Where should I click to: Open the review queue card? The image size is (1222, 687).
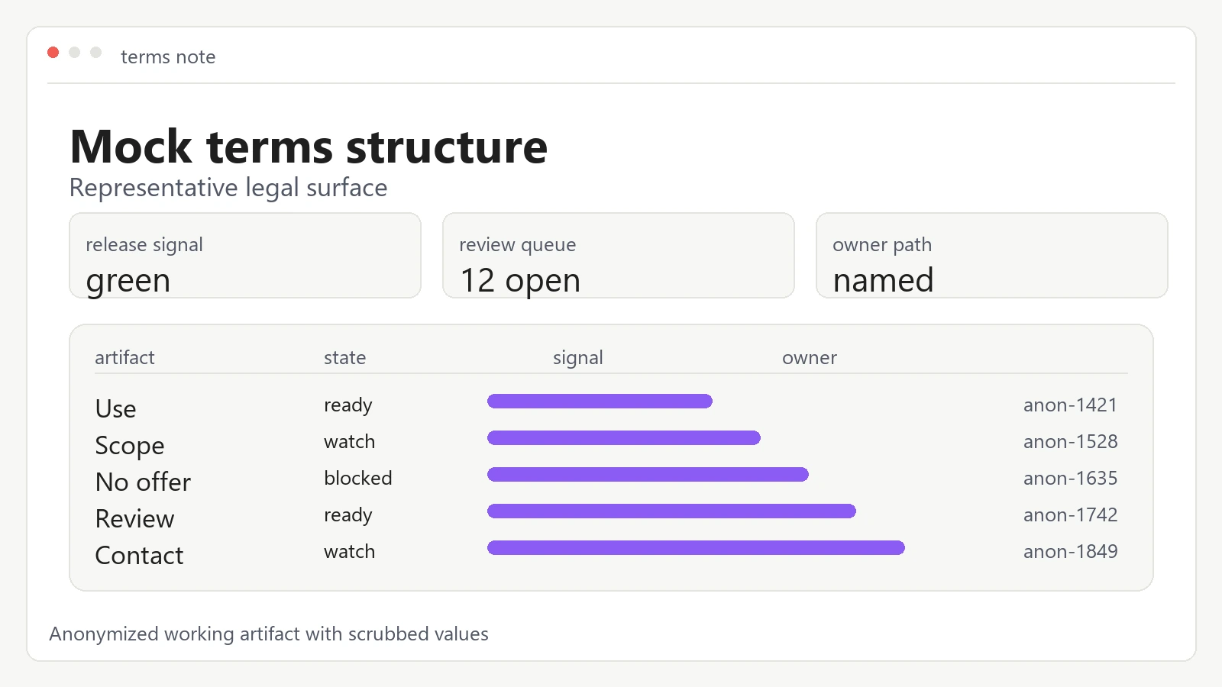[619, 255]
